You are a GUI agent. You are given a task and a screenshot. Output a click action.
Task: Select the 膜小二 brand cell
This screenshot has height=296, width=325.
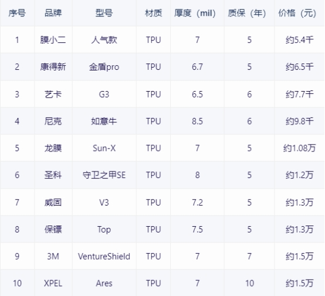tap(53, 40)
